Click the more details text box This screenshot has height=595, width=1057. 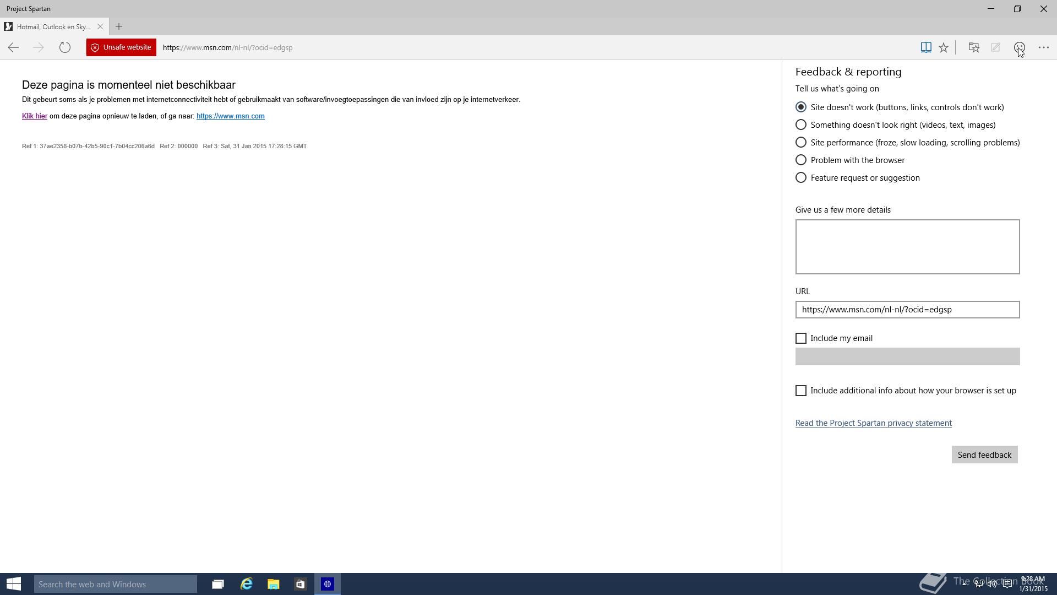pyautogui.click(x=907, y=247)
